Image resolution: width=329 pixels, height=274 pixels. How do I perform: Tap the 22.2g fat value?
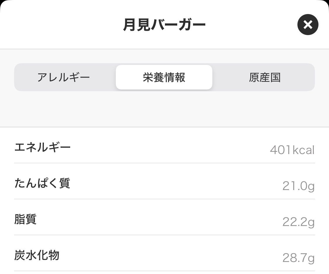click(x=298, y=222)
